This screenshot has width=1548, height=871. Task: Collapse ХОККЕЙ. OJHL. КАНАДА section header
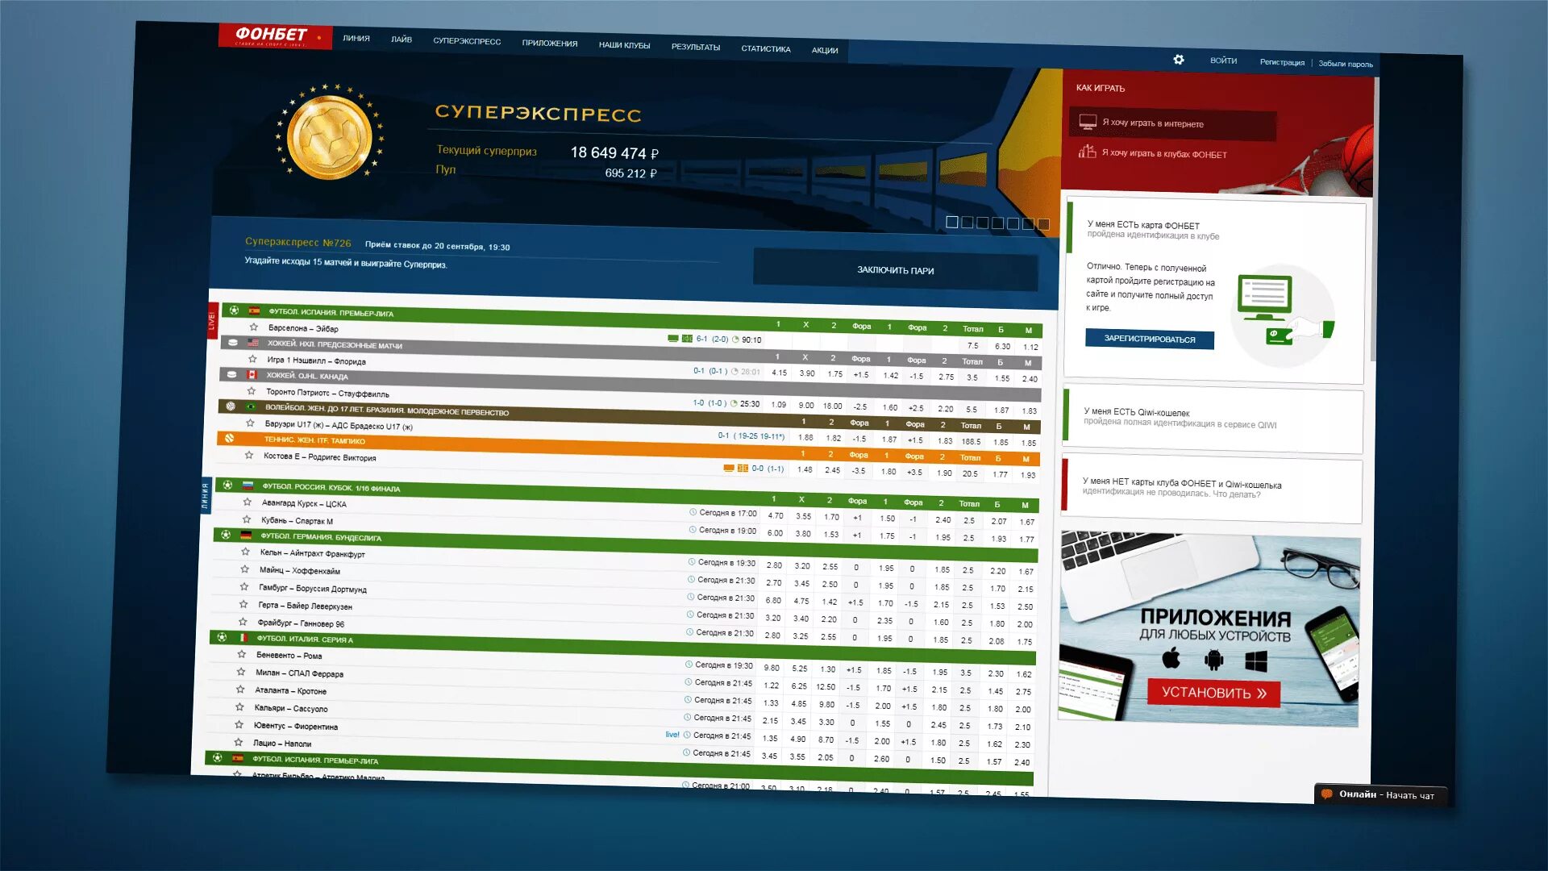point(307,376)
